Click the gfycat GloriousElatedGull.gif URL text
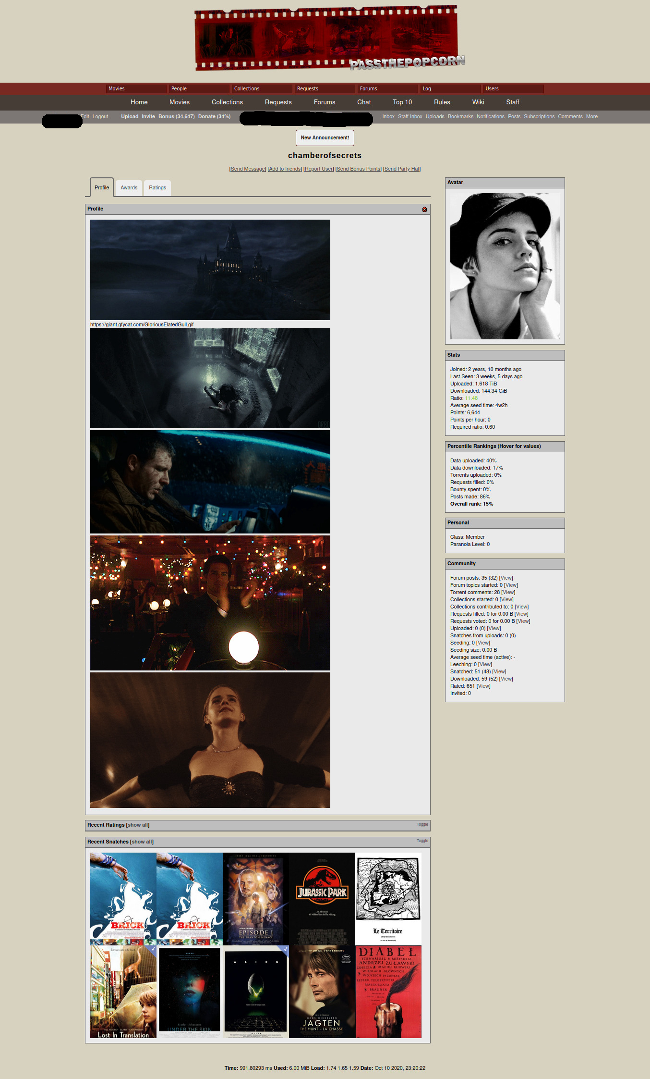650x1079 pixels. click(142, 324)
